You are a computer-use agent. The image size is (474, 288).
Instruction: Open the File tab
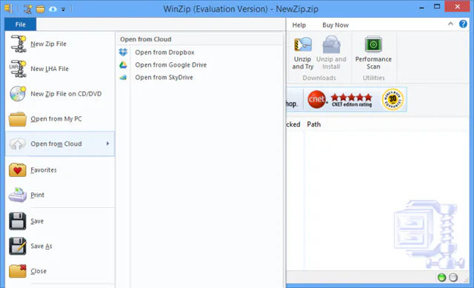[20, 24]
